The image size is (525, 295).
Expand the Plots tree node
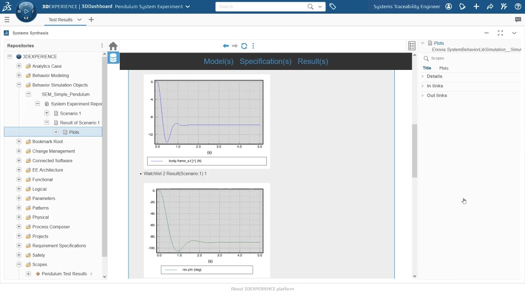pos(56,132)
